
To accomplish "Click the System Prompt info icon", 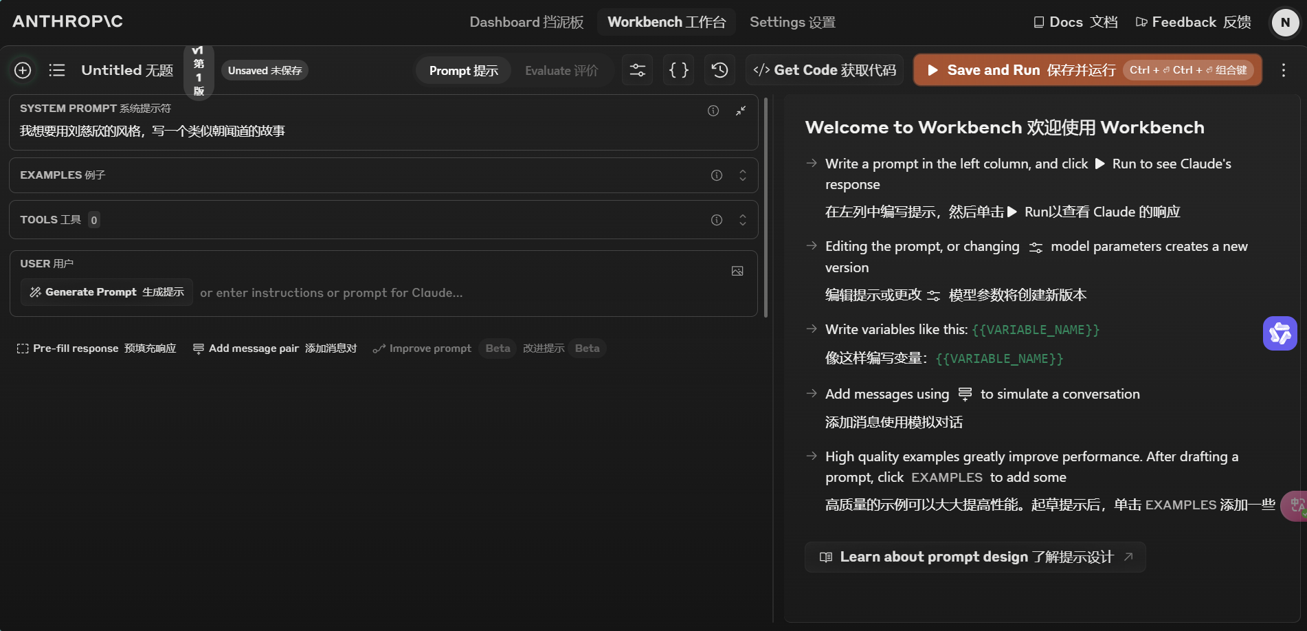I will point(713,111).
